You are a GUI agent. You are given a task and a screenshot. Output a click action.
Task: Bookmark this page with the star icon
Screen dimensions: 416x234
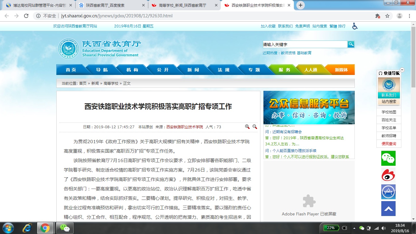pyautogui.click(x=387, y=16)
